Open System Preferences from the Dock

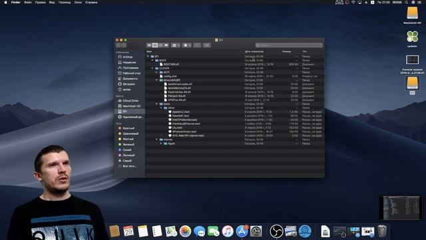tap(256, 231)
